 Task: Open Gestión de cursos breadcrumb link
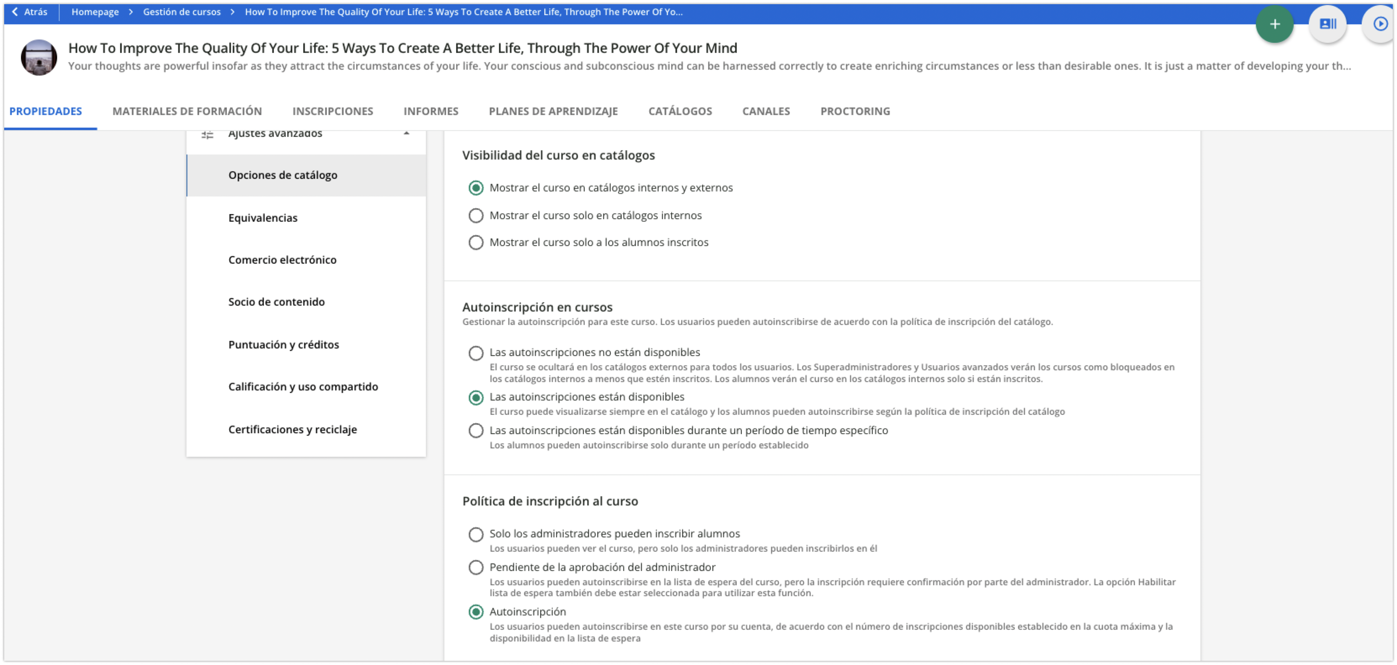click(182, 12)
